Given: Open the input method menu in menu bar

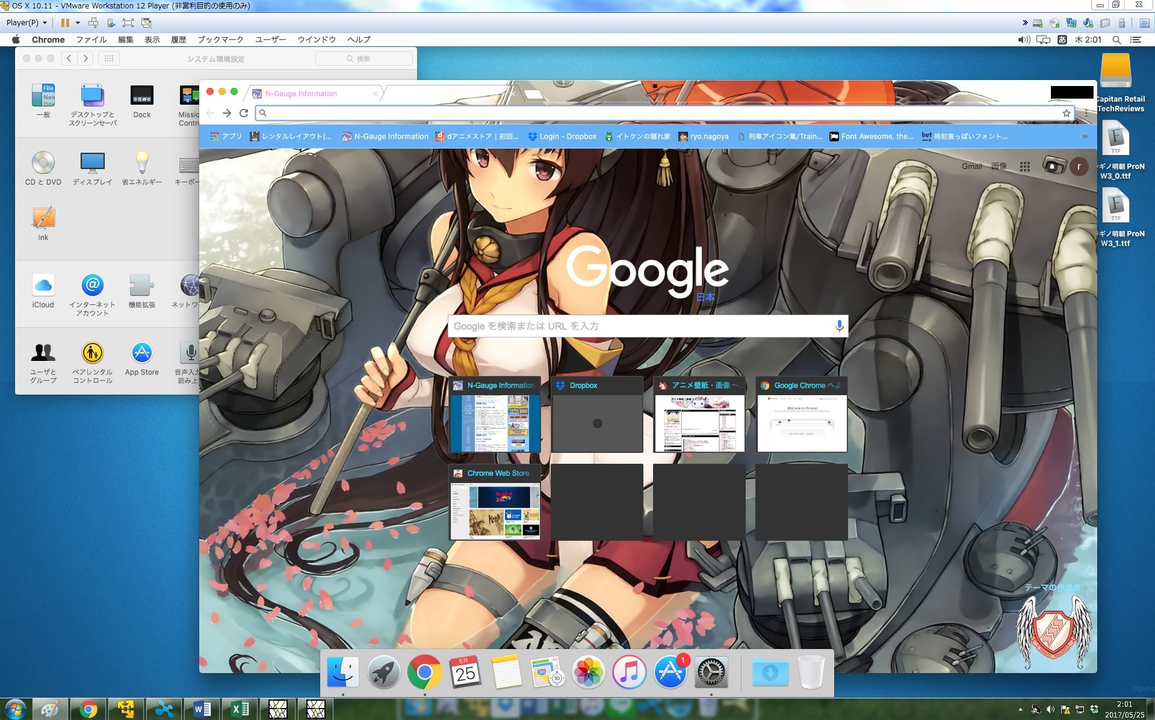Looking at the screenshot, I should tap(1062, 40).
